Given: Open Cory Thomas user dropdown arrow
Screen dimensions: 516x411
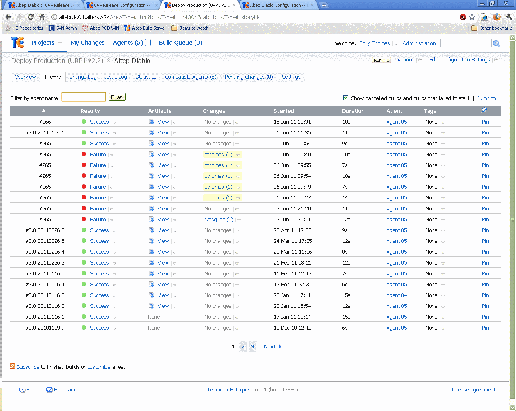Looking at the screenshot, I should point(395,44).
